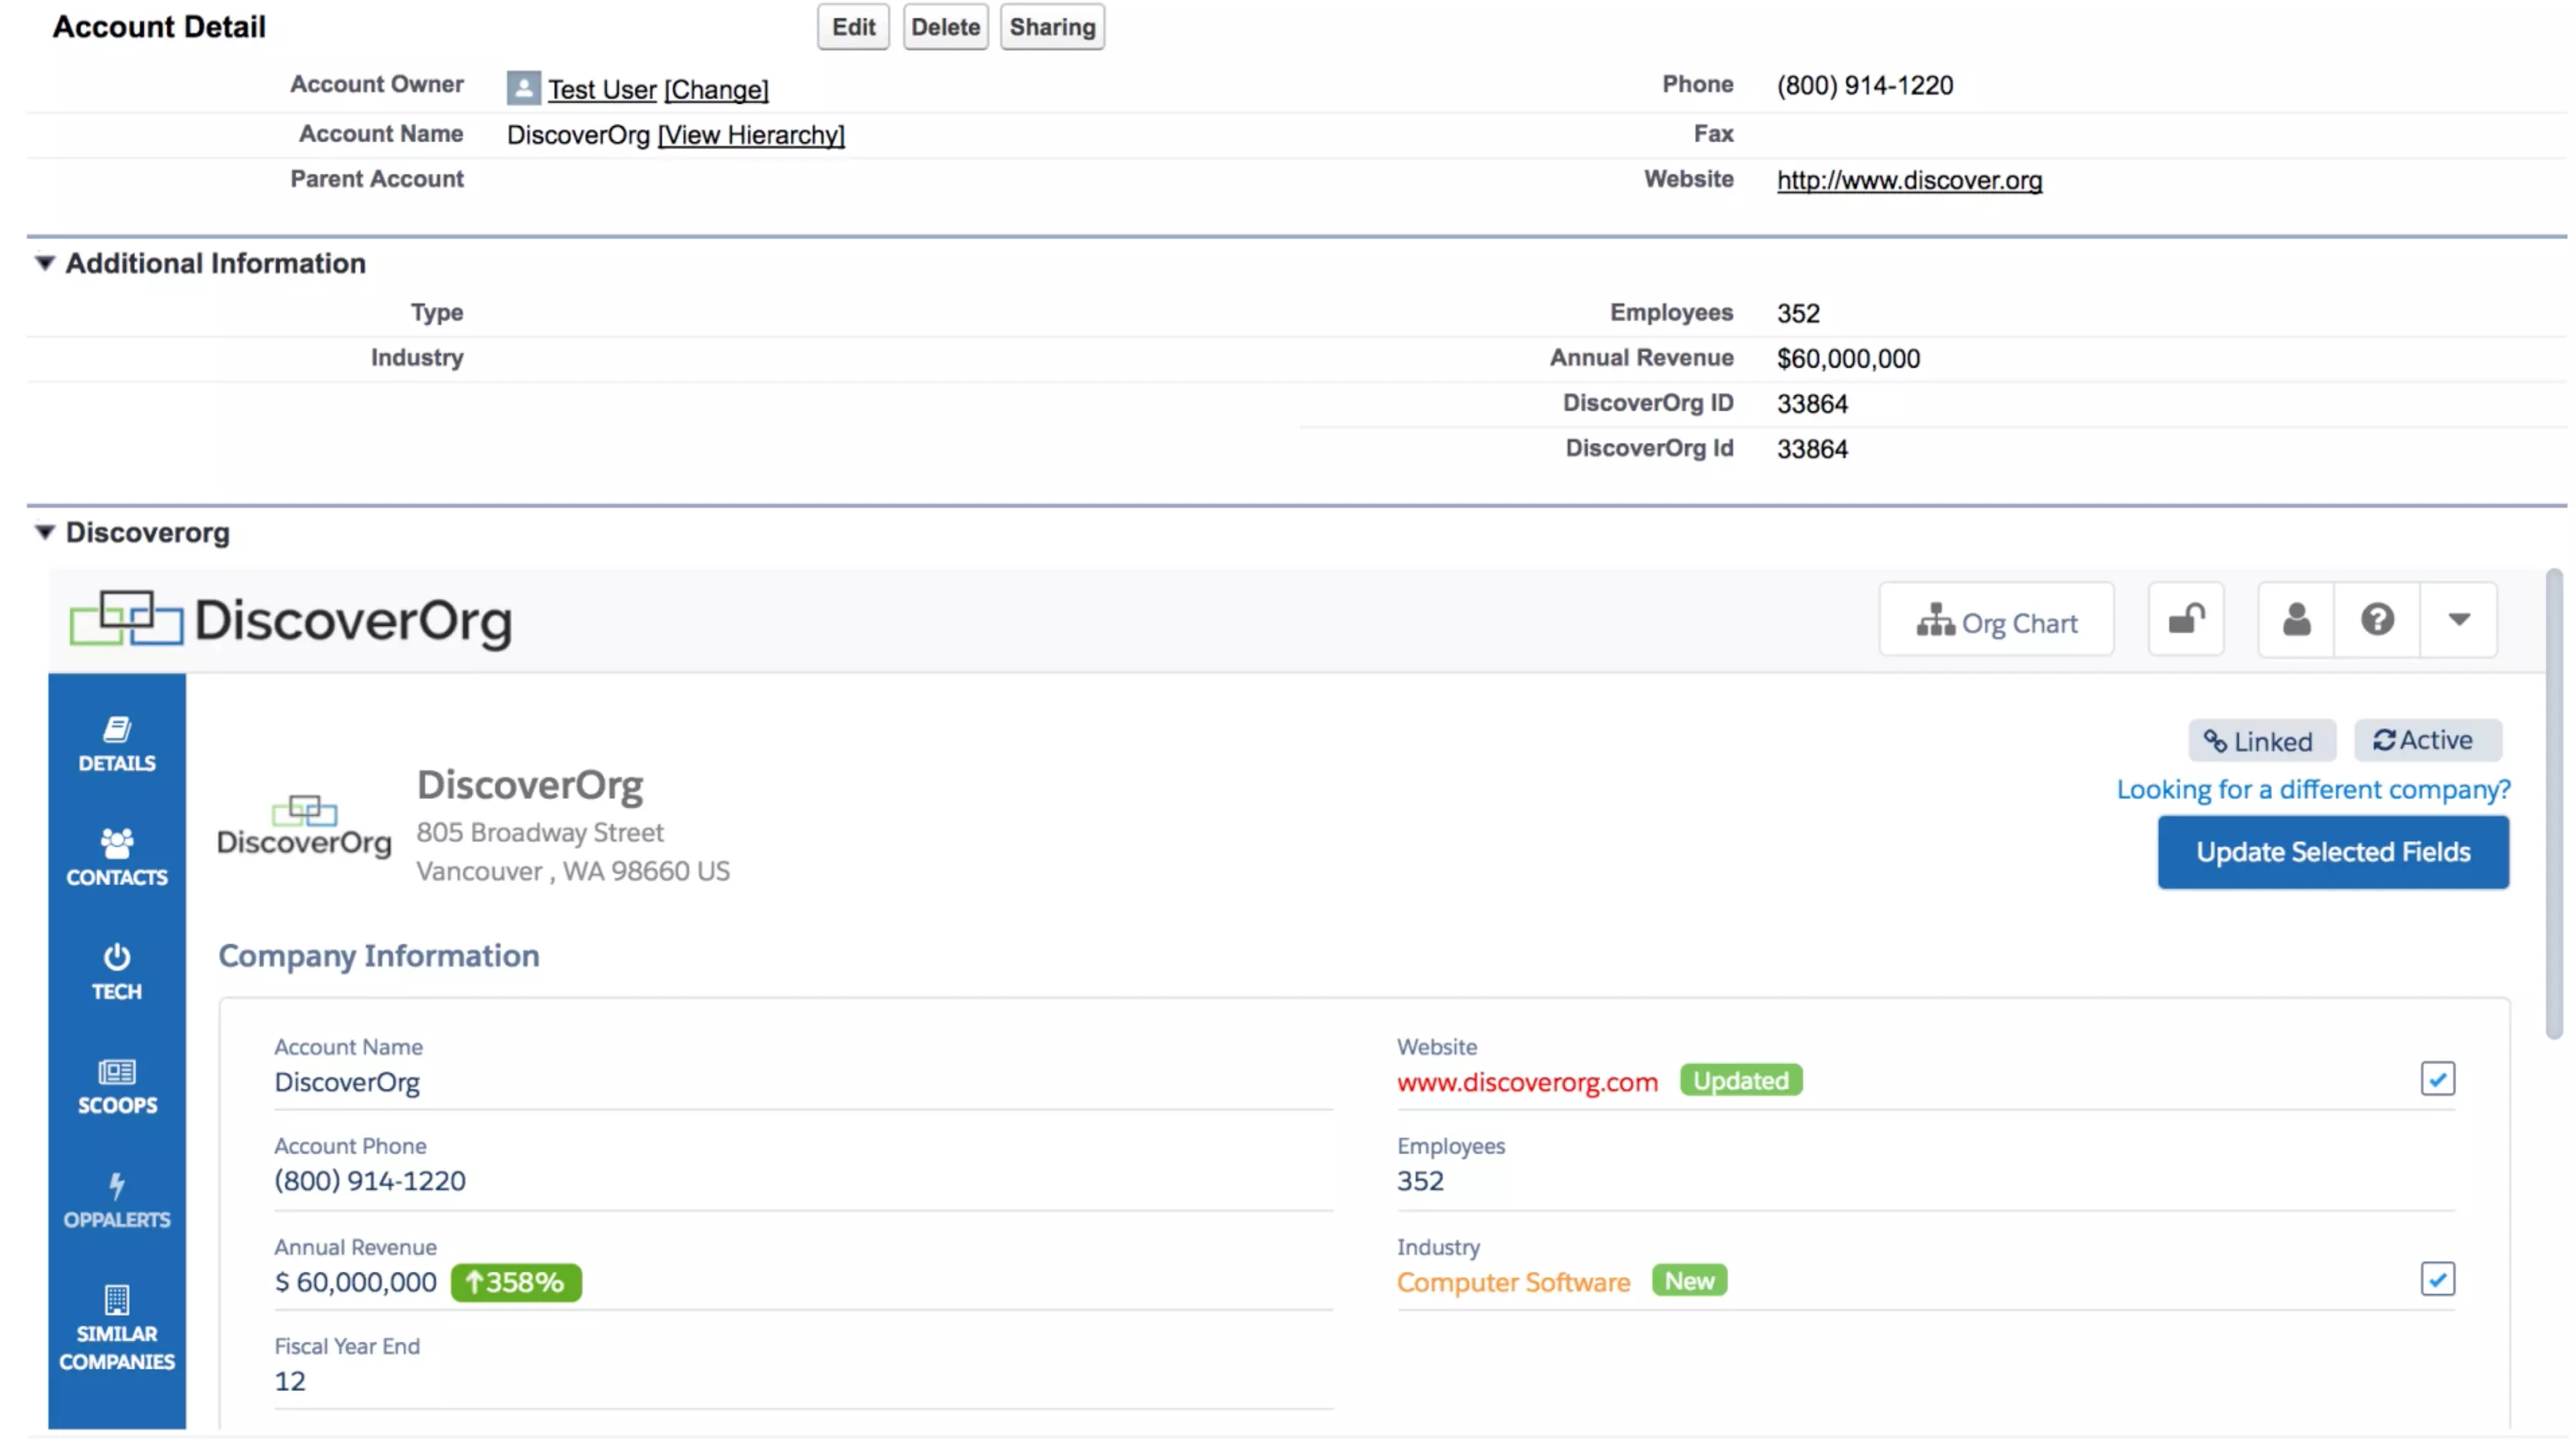Open the caret dropdown beside help icon
The image size is (2576, 1441).
(x=2458, y=620)
